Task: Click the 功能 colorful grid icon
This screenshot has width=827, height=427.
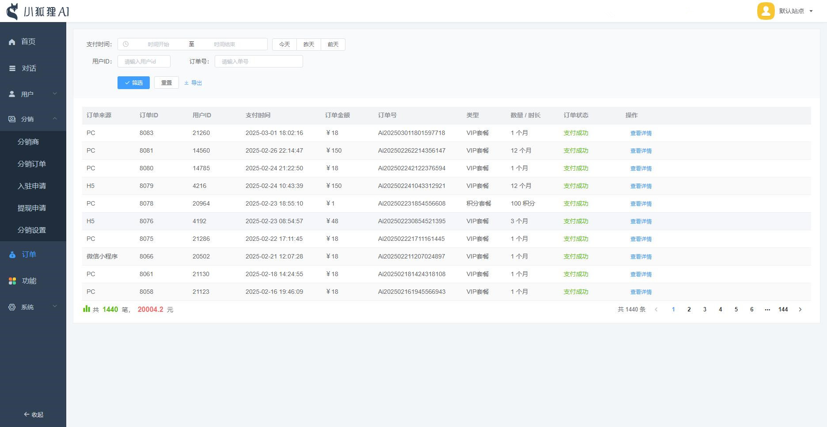Action: [x=12, y=281]
